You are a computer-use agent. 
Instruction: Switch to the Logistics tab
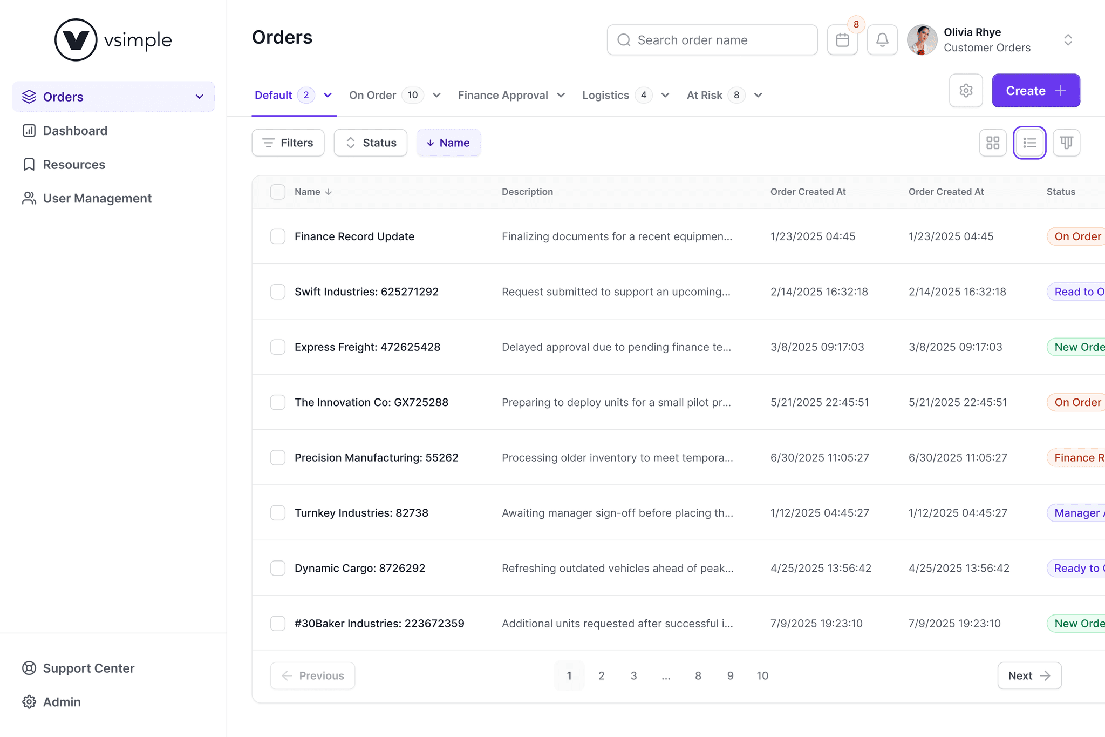(605, 95)
